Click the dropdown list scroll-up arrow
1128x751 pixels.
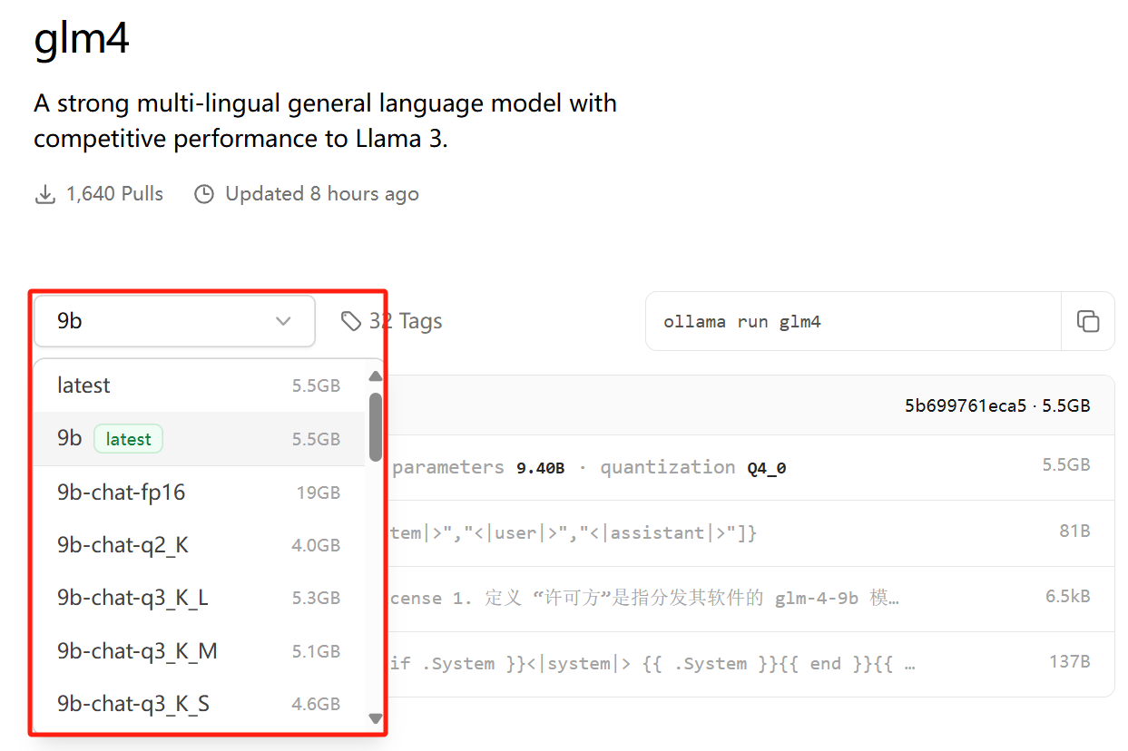(376, 375)
